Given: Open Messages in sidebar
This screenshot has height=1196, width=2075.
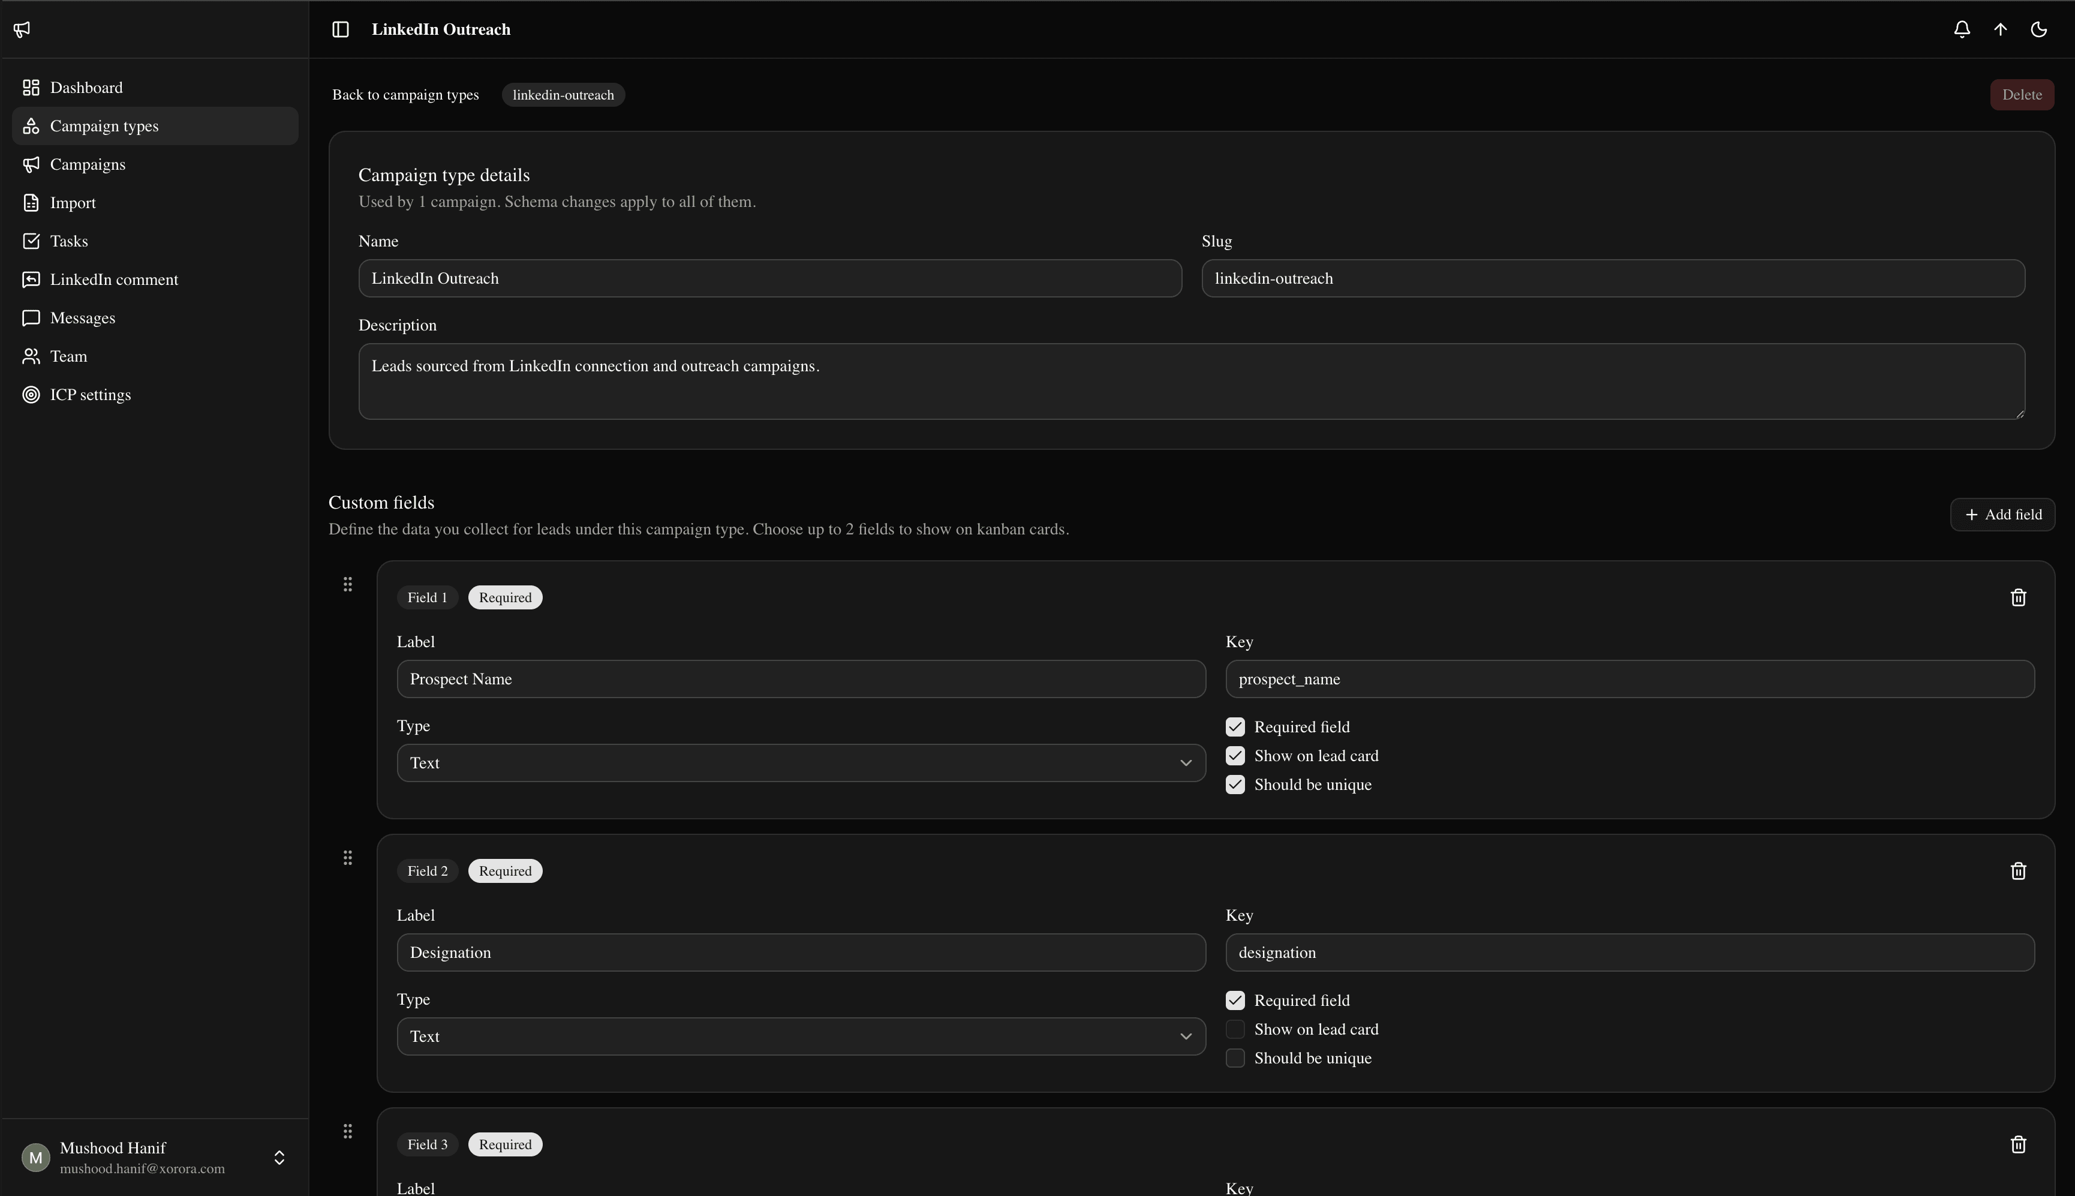Looking at the screenshot, I should coord(155,318).
